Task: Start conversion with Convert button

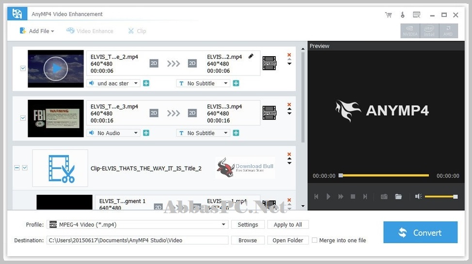Action: 421,233
